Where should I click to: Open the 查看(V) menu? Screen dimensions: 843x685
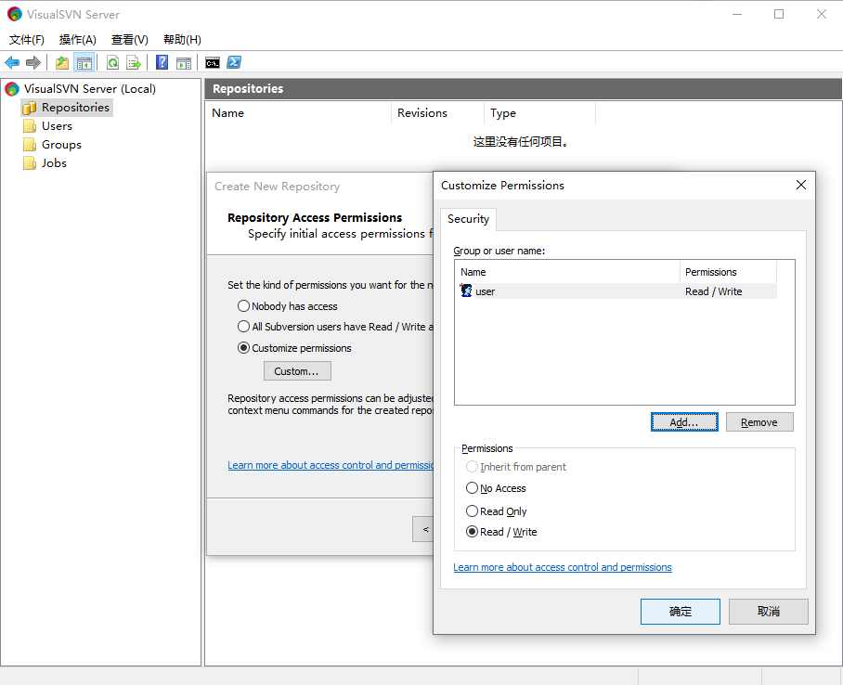click(130, 40)
